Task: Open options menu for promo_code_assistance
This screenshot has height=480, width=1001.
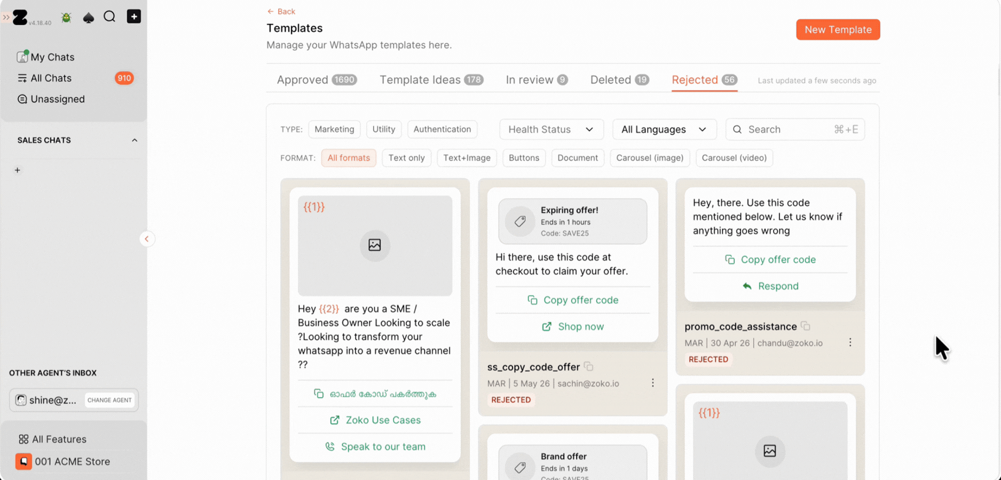Action: click(x=850, y=342)
